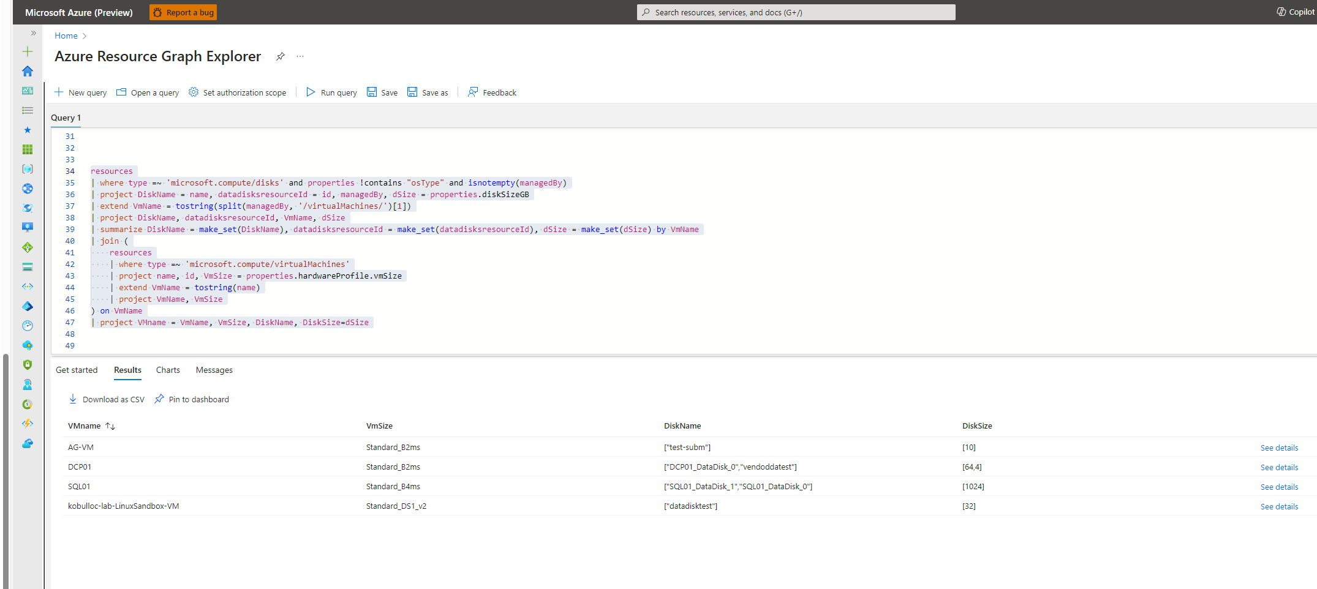Click Report a bug button

click(x=183, y=12)
